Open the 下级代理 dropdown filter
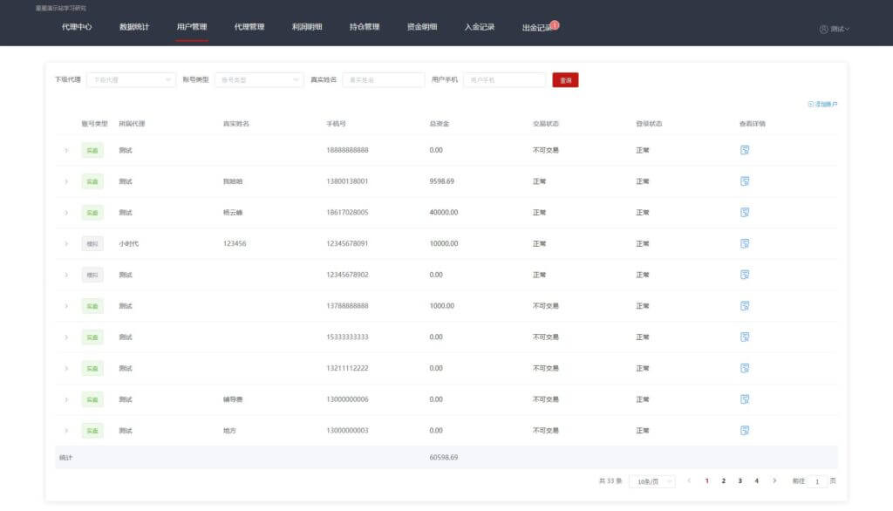 [x=130, y=79]
